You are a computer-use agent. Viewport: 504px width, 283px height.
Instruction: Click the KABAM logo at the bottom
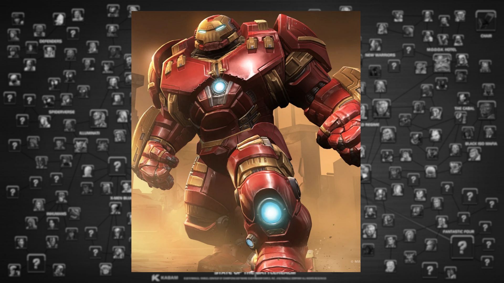click(165, 277)
